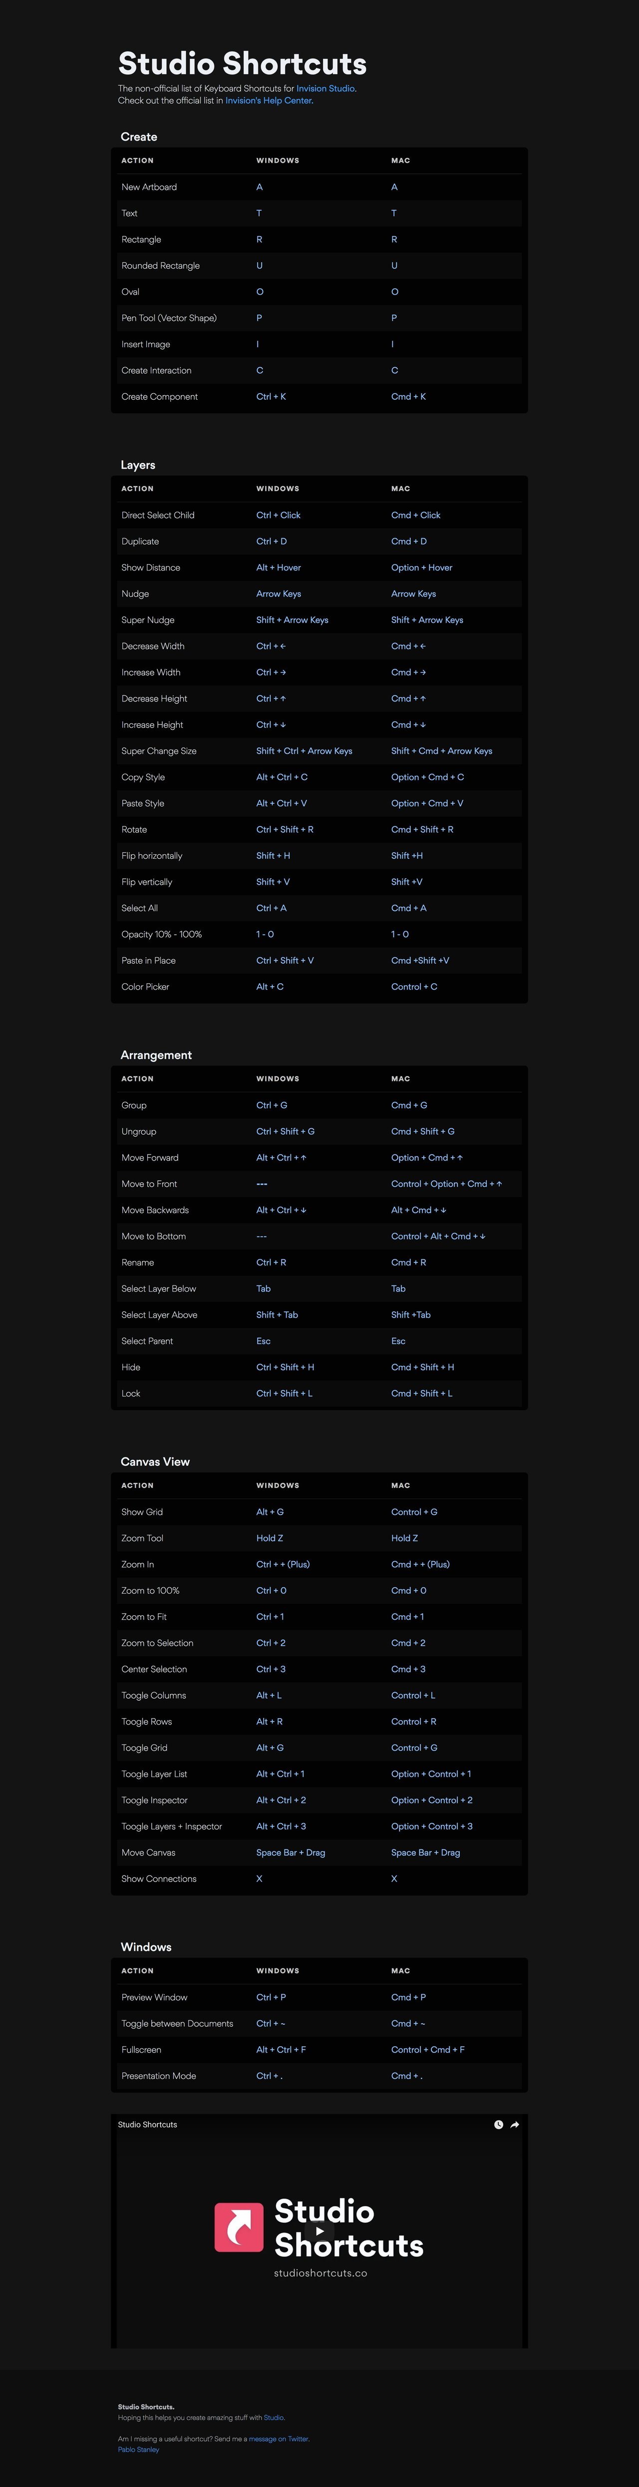Click 'Space Bar + Drag' Windows shortcut
Viewport: 639px width, 2487px height.
(x=291, y=1853)
